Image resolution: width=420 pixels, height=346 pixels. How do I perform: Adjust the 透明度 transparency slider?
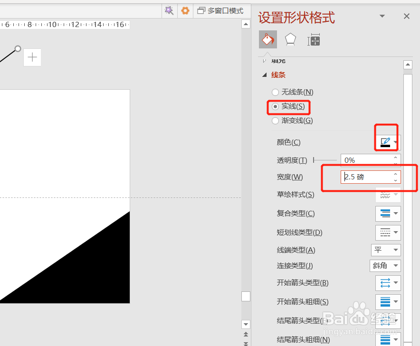click(325, 160)
